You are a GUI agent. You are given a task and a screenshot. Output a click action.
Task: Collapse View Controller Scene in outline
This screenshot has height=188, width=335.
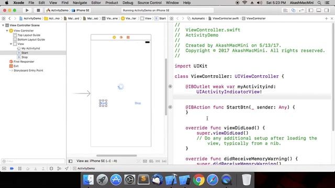point(3,26)
